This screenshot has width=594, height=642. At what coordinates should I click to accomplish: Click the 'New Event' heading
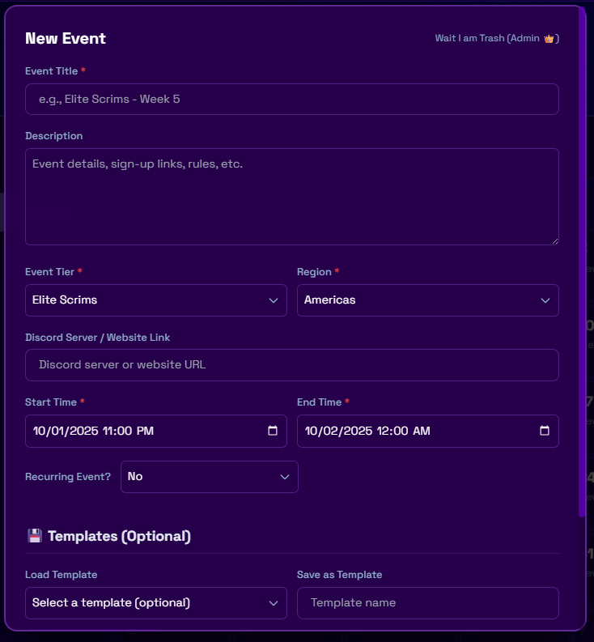tap(66, 39)
